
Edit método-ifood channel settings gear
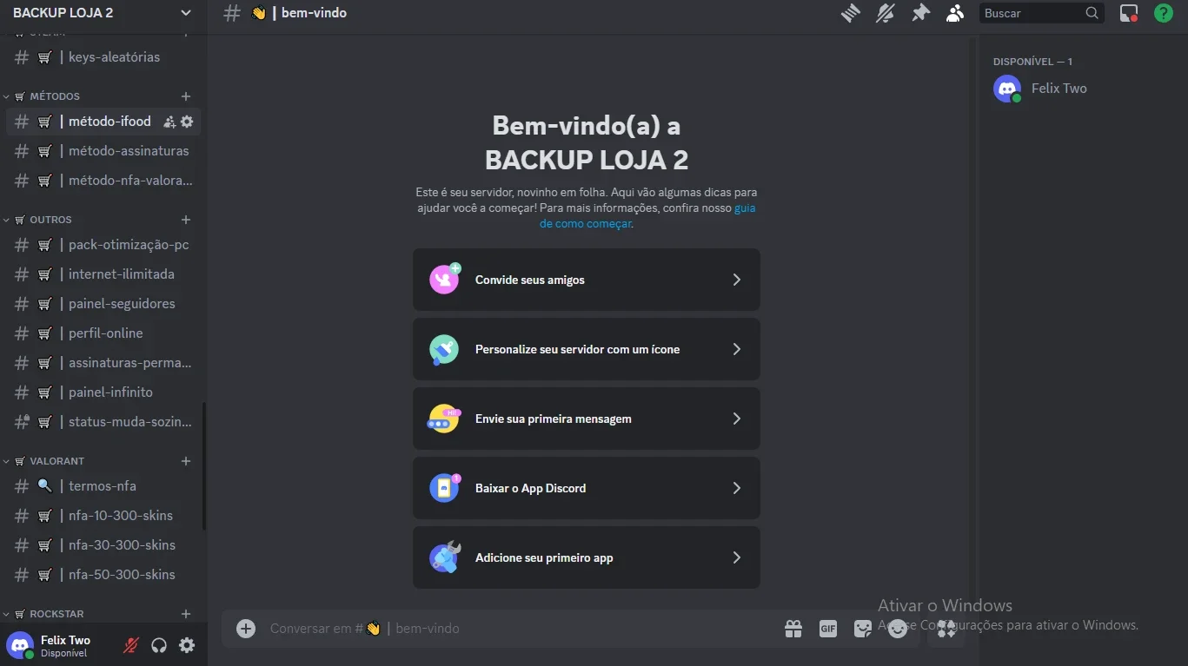coord(187,122)
